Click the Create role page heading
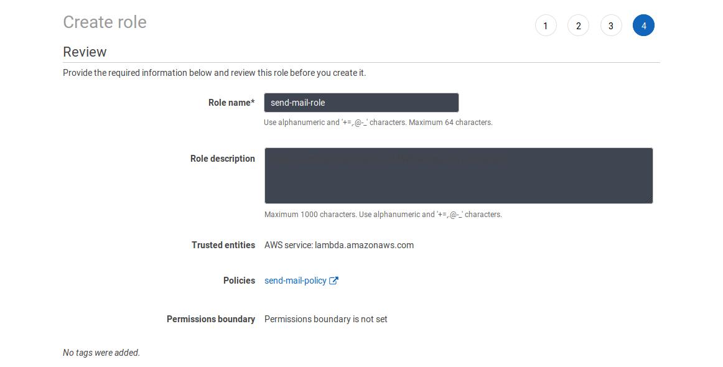This screenshot has height=367, width=723. click(x=105, y=22)
